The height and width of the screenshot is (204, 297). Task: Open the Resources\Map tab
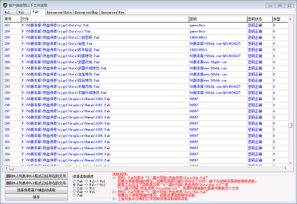coord(86,12)
